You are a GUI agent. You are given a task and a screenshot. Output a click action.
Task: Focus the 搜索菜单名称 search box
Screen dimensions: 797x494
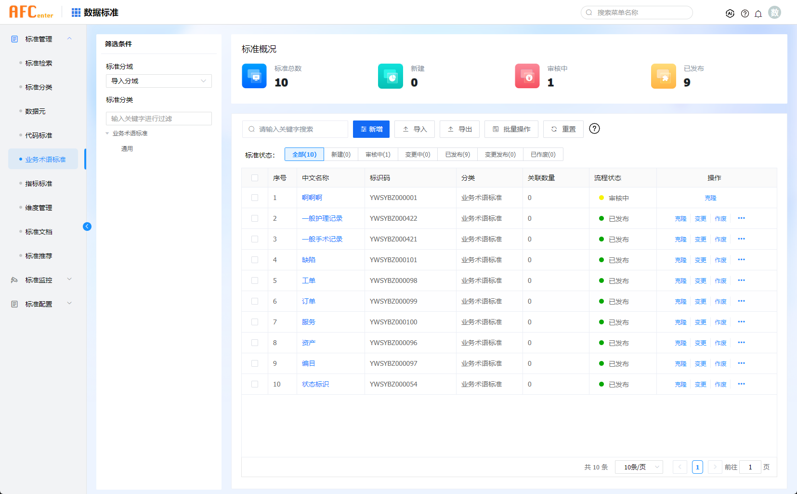(637, 13)
